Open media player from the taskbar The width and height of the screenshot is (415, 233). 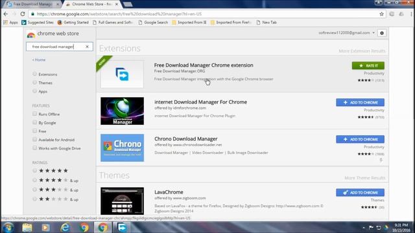45,227
